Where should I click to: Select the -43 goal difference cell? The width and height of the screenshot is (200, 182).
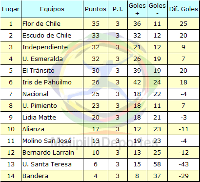pyautogui.click(x=183, y=164)
